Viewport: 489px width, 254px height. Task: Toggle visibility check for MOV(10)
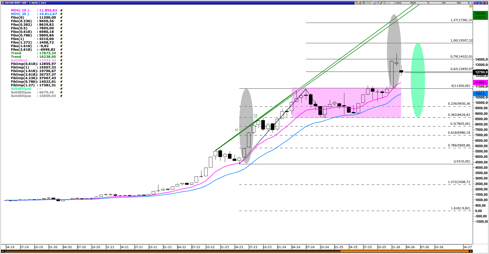[x=61, y=10]
